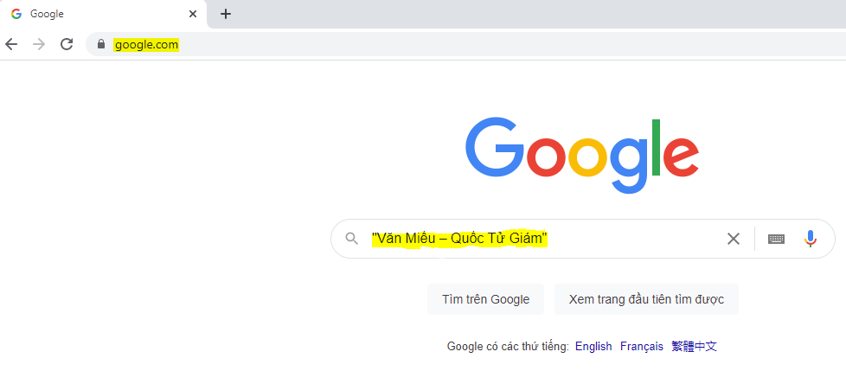Switch Google language to English
The height and width of the screenshot is (371, 846).
[593, 346]
